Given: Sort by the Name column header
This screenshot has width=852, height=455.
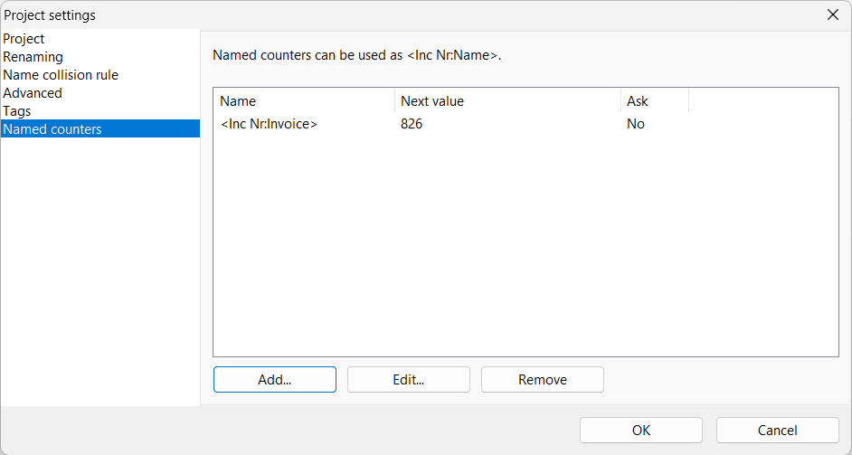Looking at the screenshot, I should tap(305, 101).
